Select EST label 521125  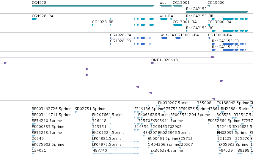224,139
